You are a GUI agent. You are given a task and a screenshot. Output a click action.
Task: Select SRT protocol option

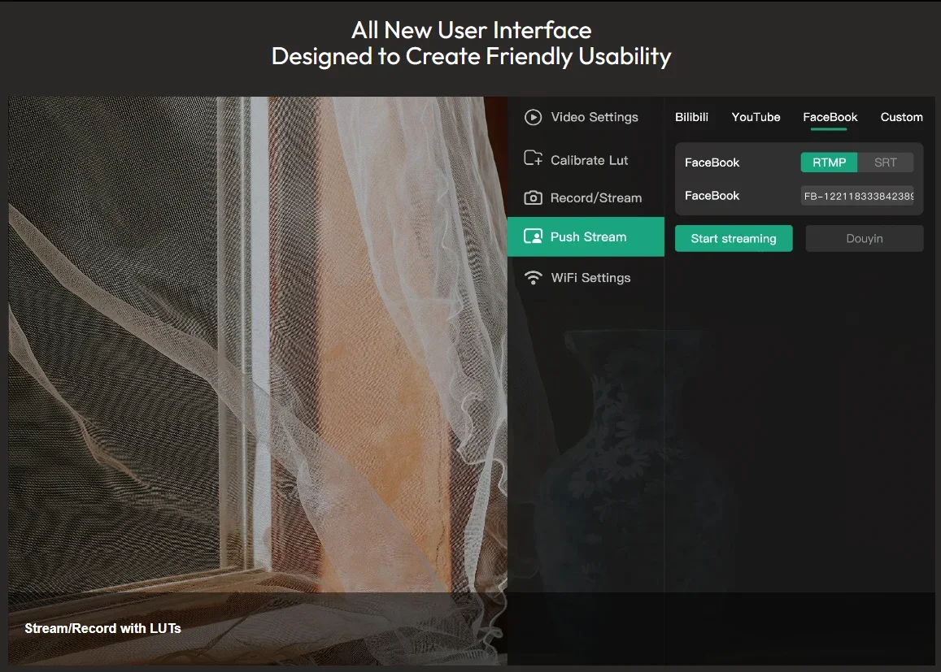pyautogui.click(x=885, y=163)
